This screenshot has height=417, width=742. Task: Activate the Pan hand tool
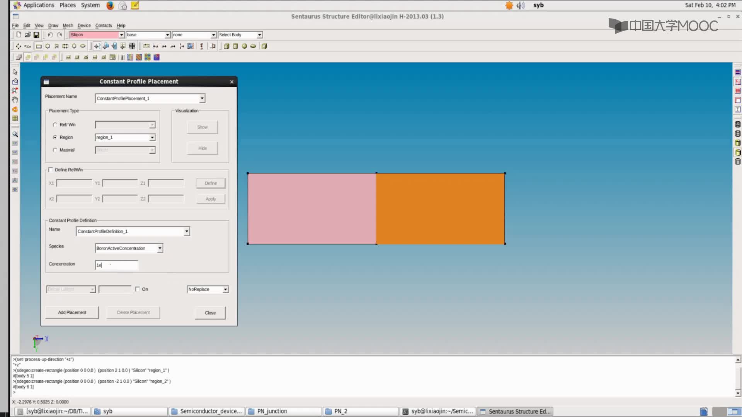pos(15,100)
